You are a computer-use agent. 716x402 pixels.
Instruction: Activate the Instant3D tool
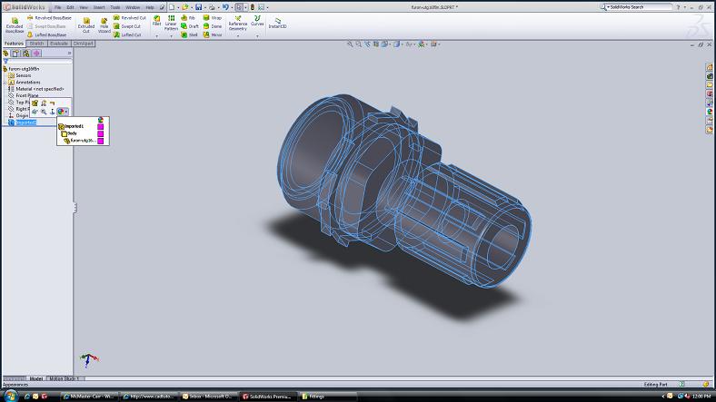coord(277,22)
